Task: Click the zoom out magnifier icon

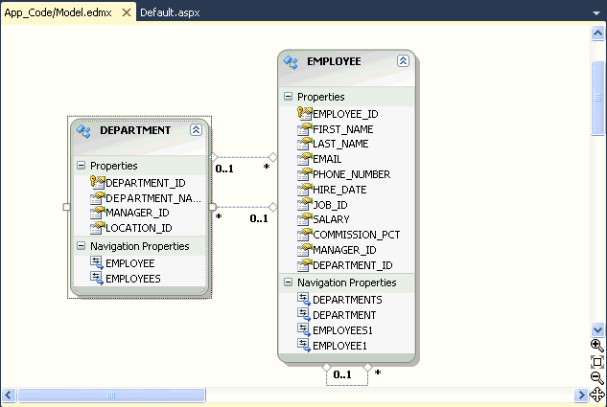Action: pos(597,377)
